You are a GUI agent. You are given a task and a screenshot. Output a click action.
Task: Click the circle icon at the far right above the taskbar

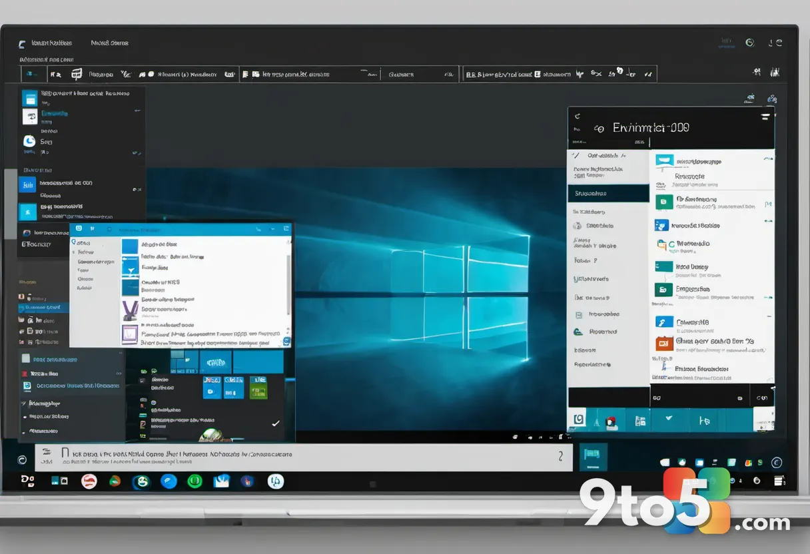point(777,462)
